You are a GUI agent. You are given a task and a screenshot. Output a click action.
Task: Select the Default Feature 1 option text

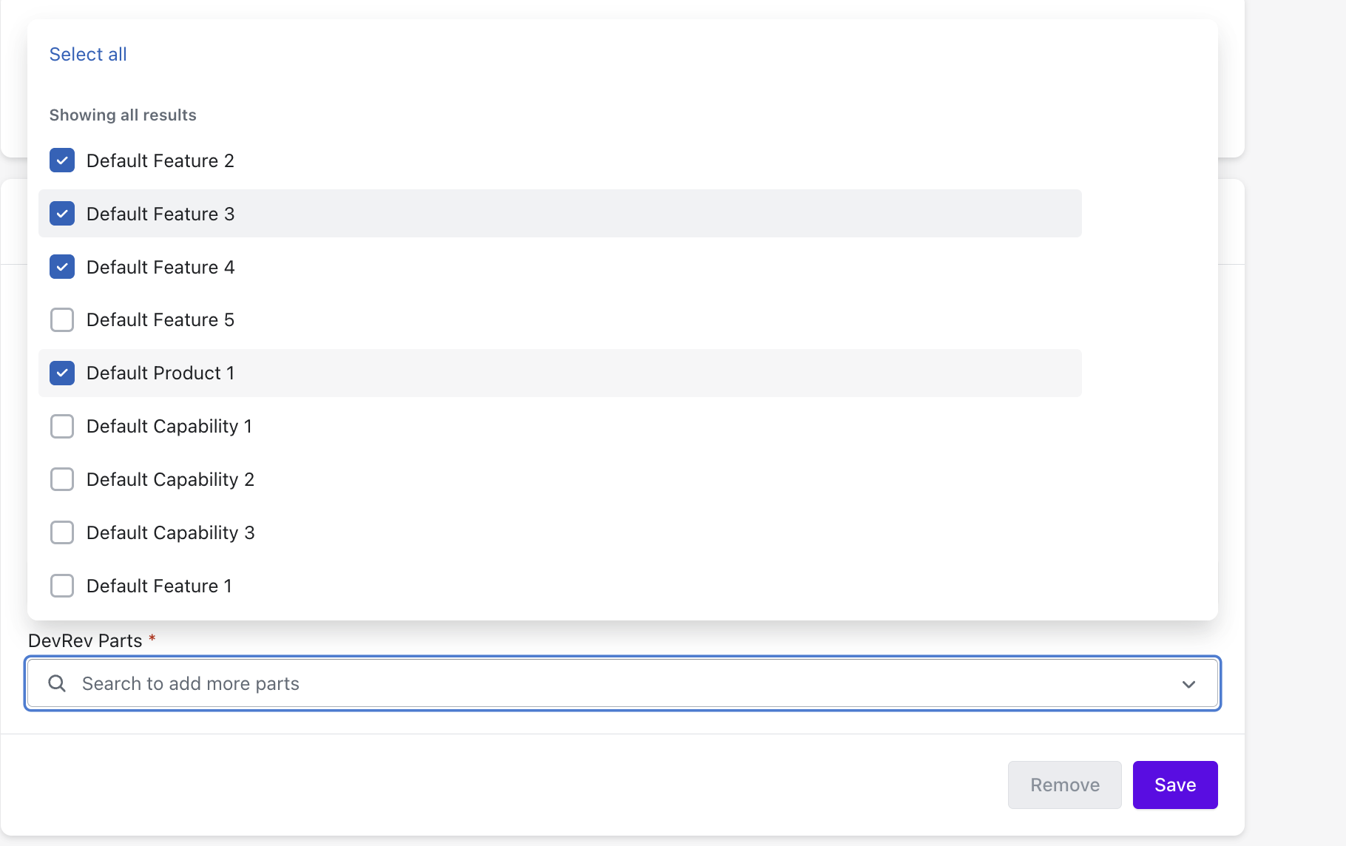(159, 586)
